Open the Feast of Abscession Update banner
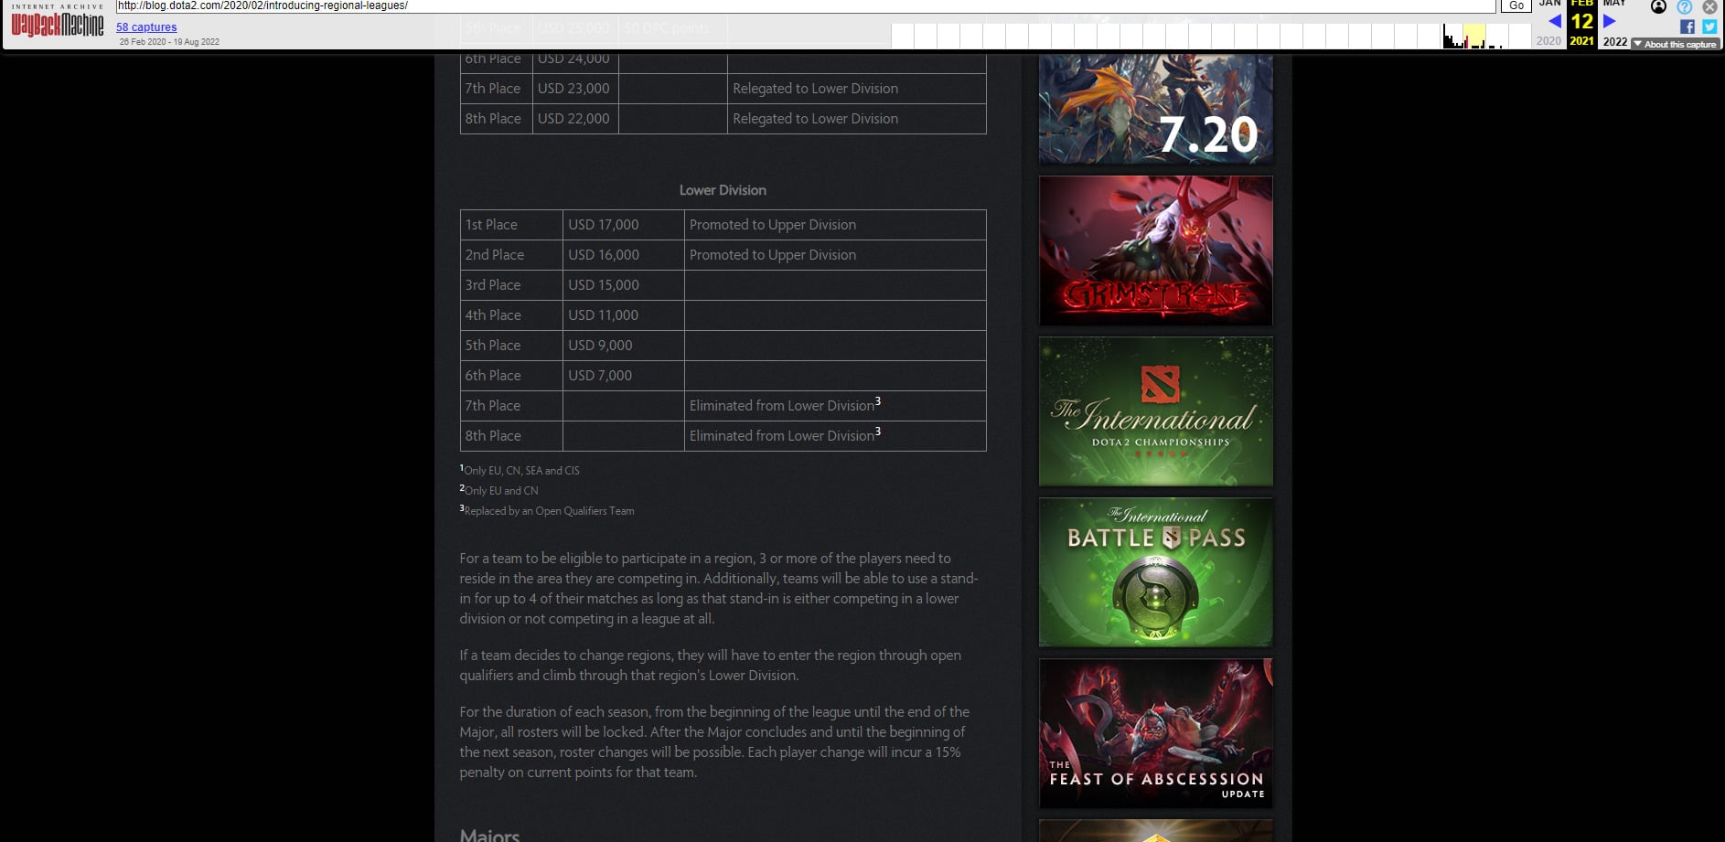This screenshot has width=1725, height=842. click(1155, 733)
